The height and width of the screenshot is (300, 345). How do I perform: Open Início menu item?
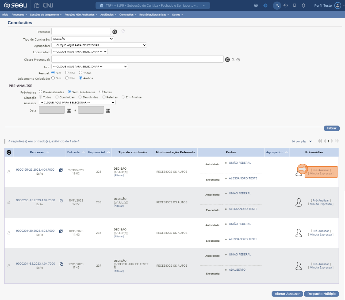tap(5, 15)
